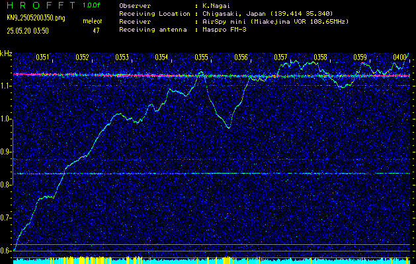Select the file name KN9_2505200350.png

(x=36, y=18)
